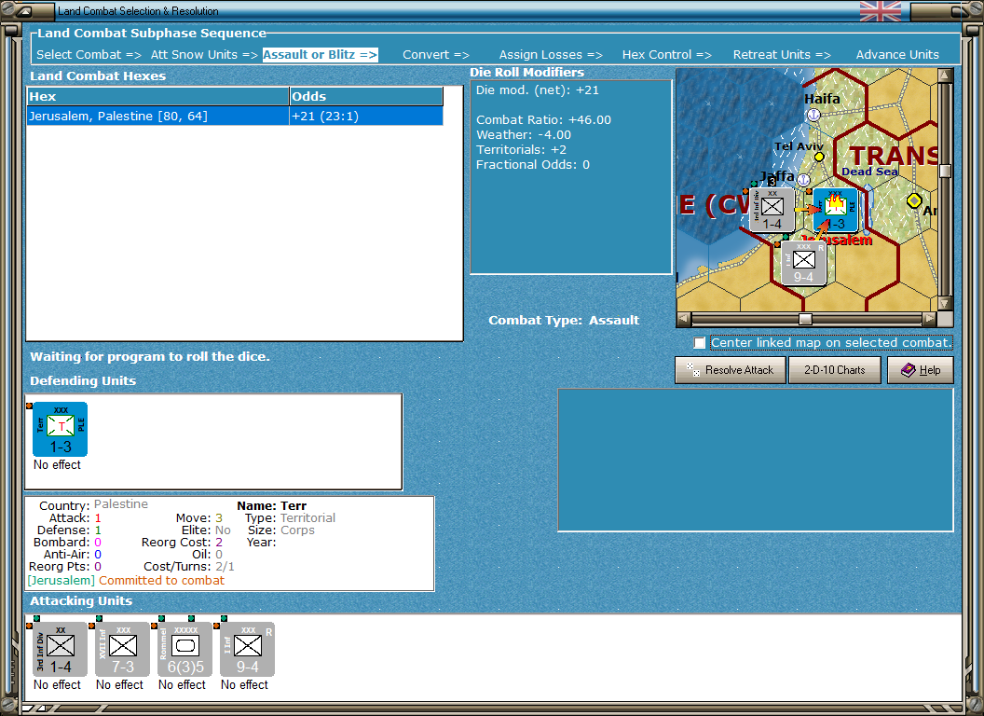This screenshot has height=716, width=984.
Task: Click the Hex column header
Action: [157, 96]
